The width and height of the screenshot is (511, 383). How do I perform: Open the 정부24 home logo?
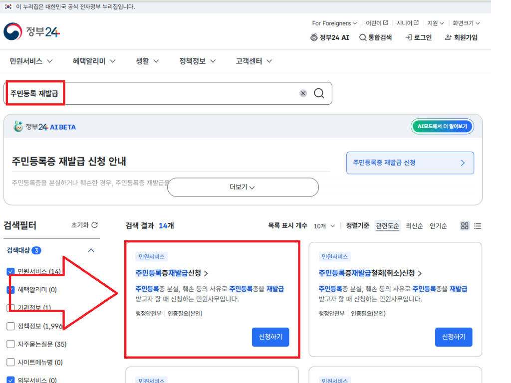tap(31, 31)
